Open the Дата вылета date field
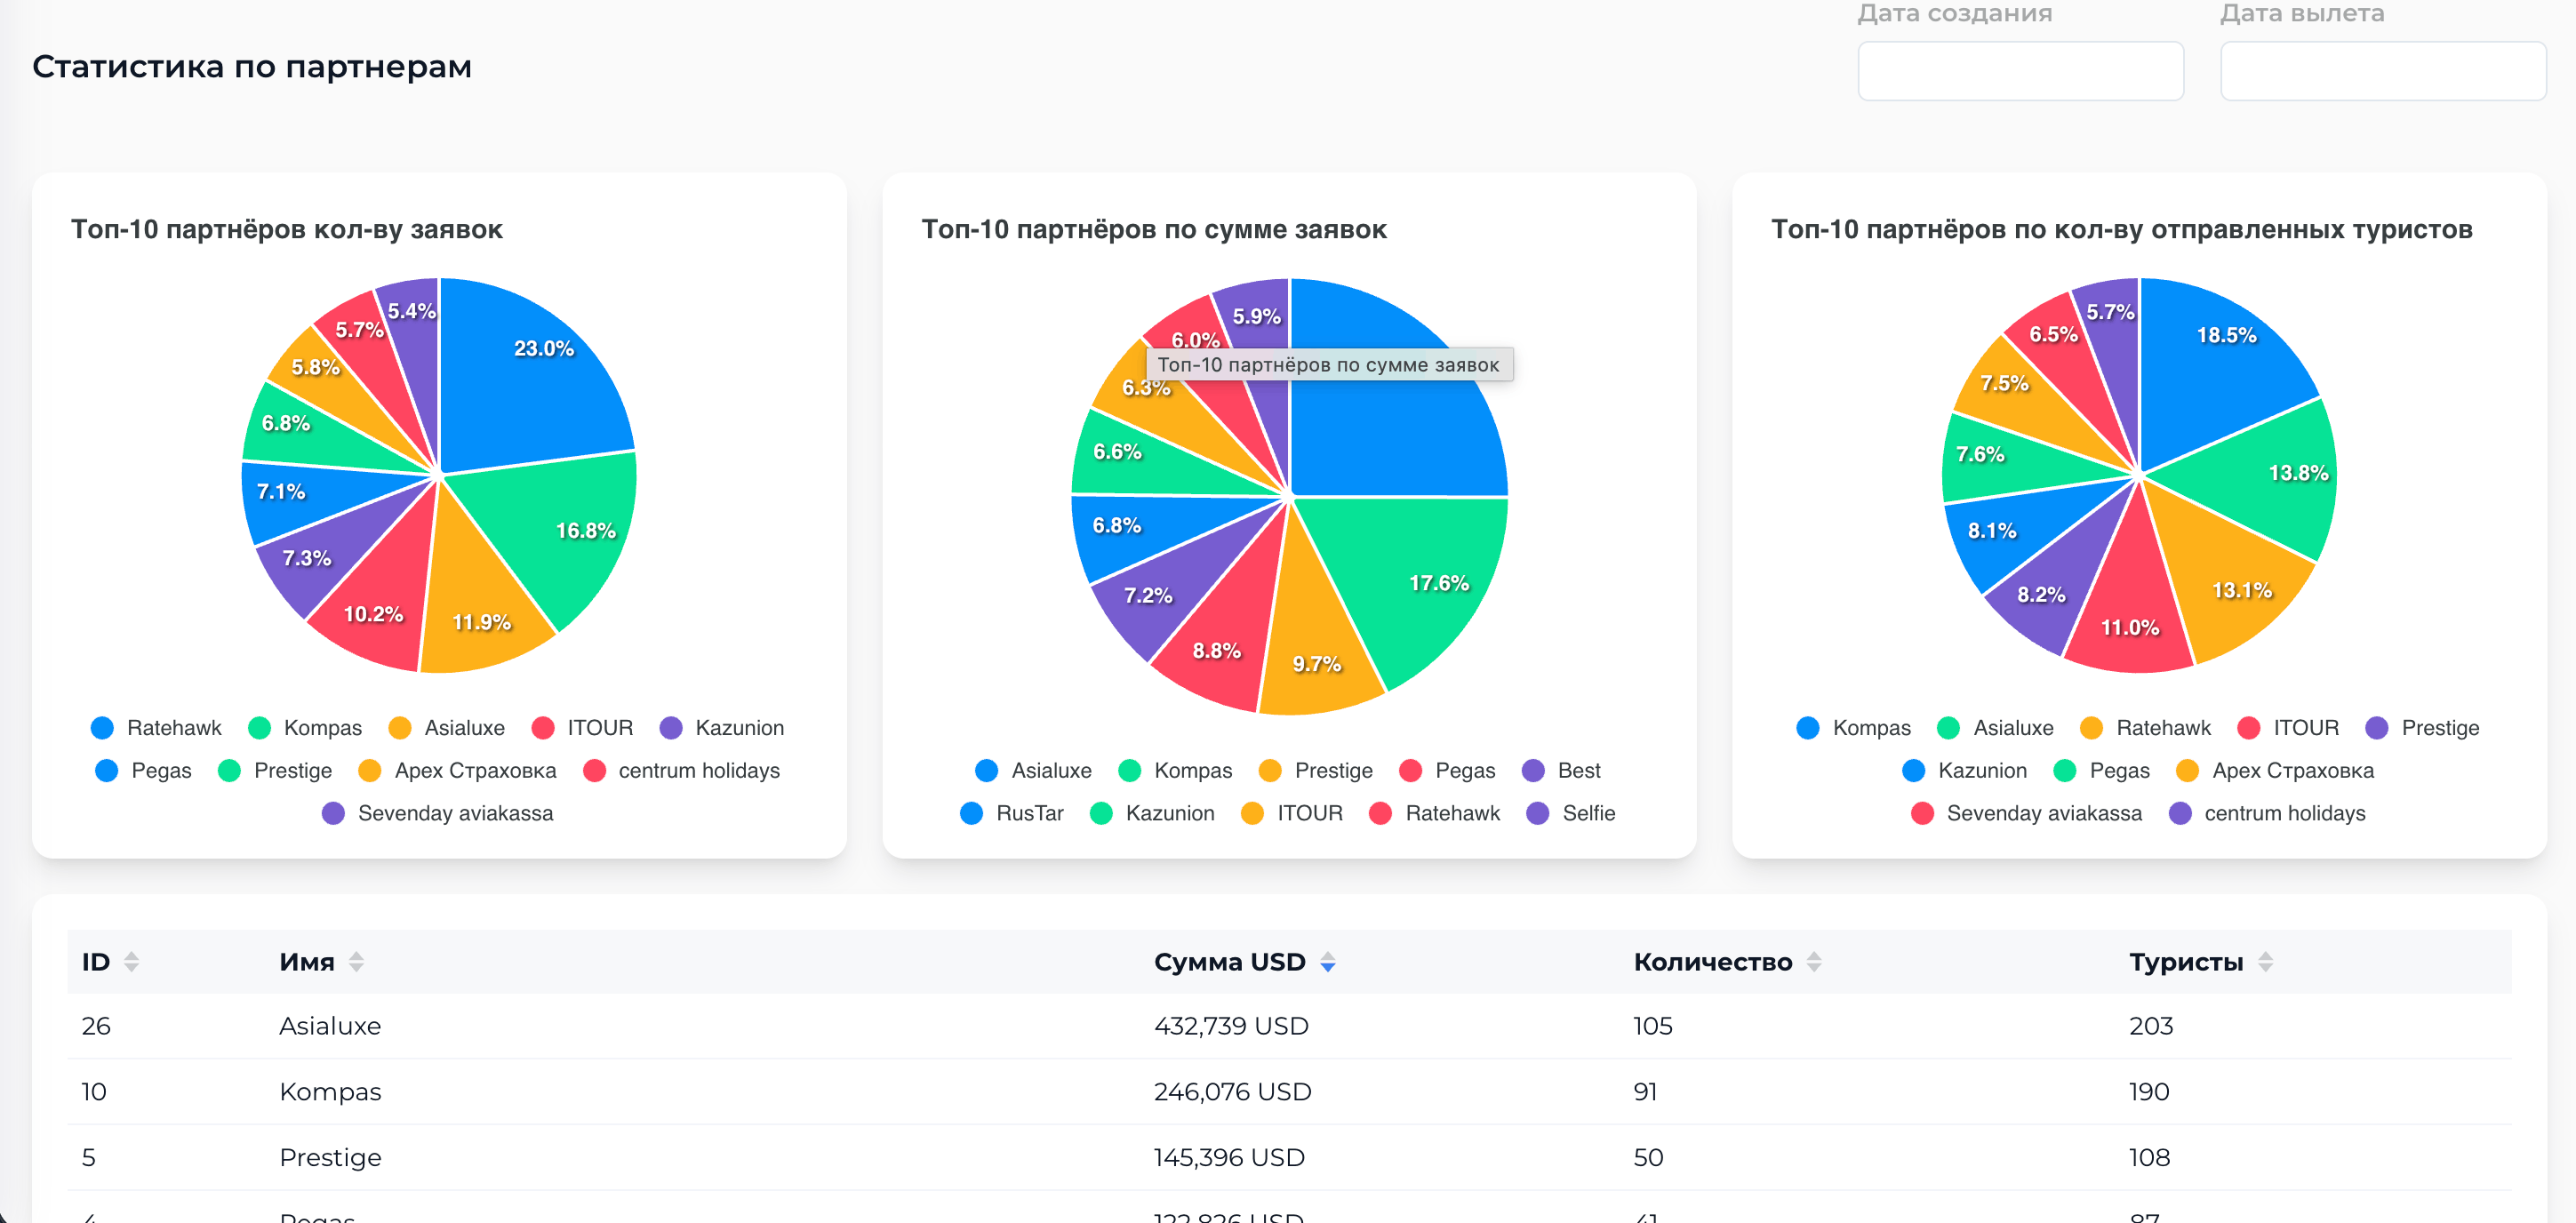The width and height of the screenshot is (2576, 1223). (2383, 71)
